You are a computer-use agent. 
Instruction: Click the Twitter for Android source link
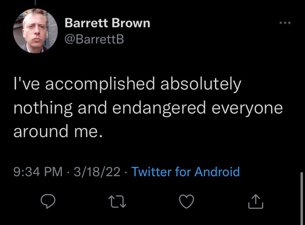click(x=185, y=172)
